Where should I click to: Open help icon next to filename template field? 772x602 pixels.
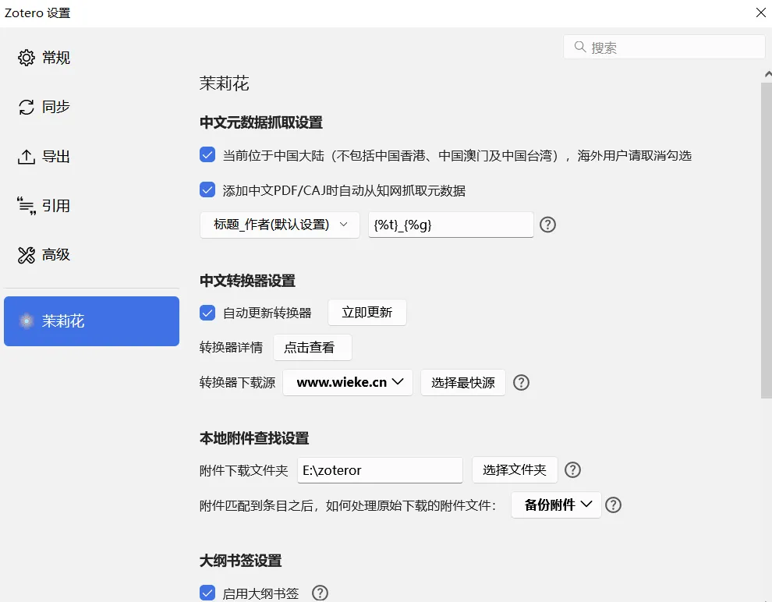pyautogui.click(x=548, y=225)
